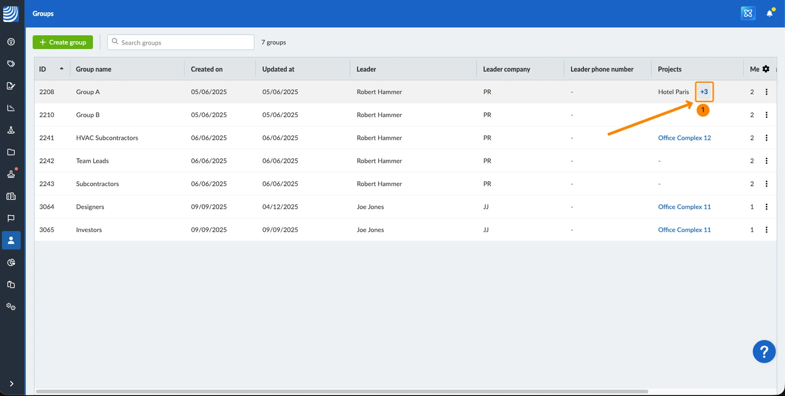Open the buildings icon in the sidebar
Viewport: 785px width, 396px height.
[11, 196]
